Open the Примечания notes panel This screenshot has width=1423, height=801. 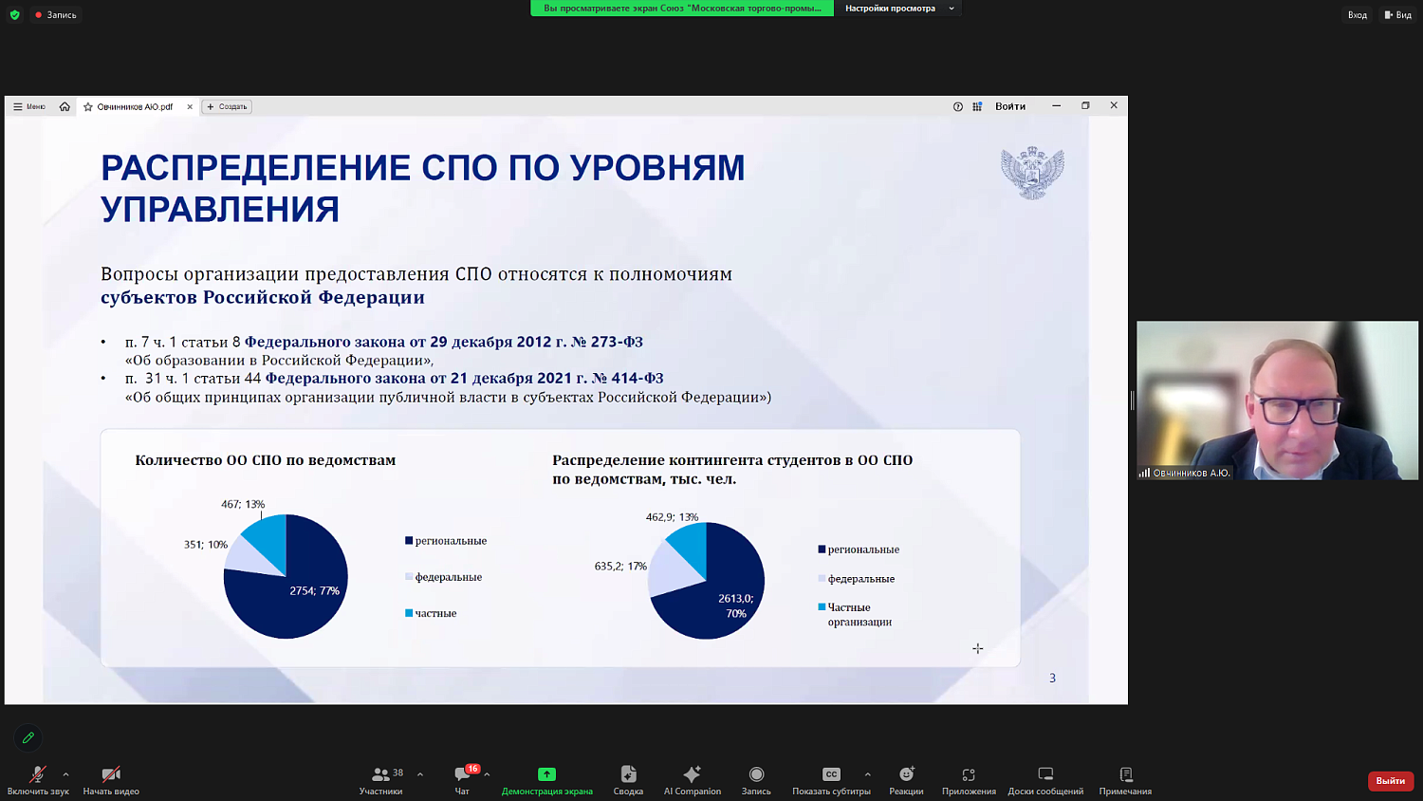pyautogui.click(x=1124, y=780)
